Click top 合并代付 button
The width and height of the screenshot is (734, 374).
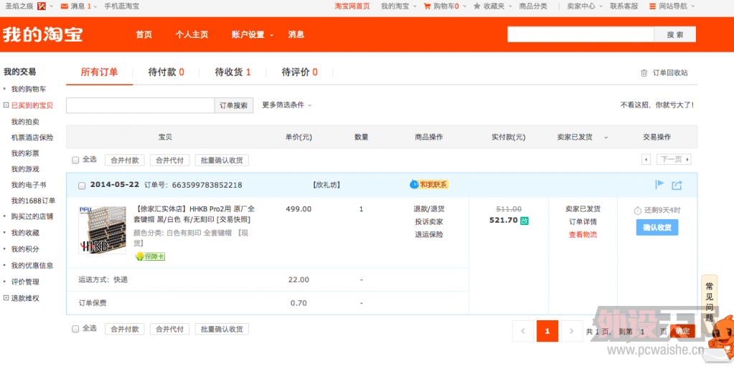point(169,160)
